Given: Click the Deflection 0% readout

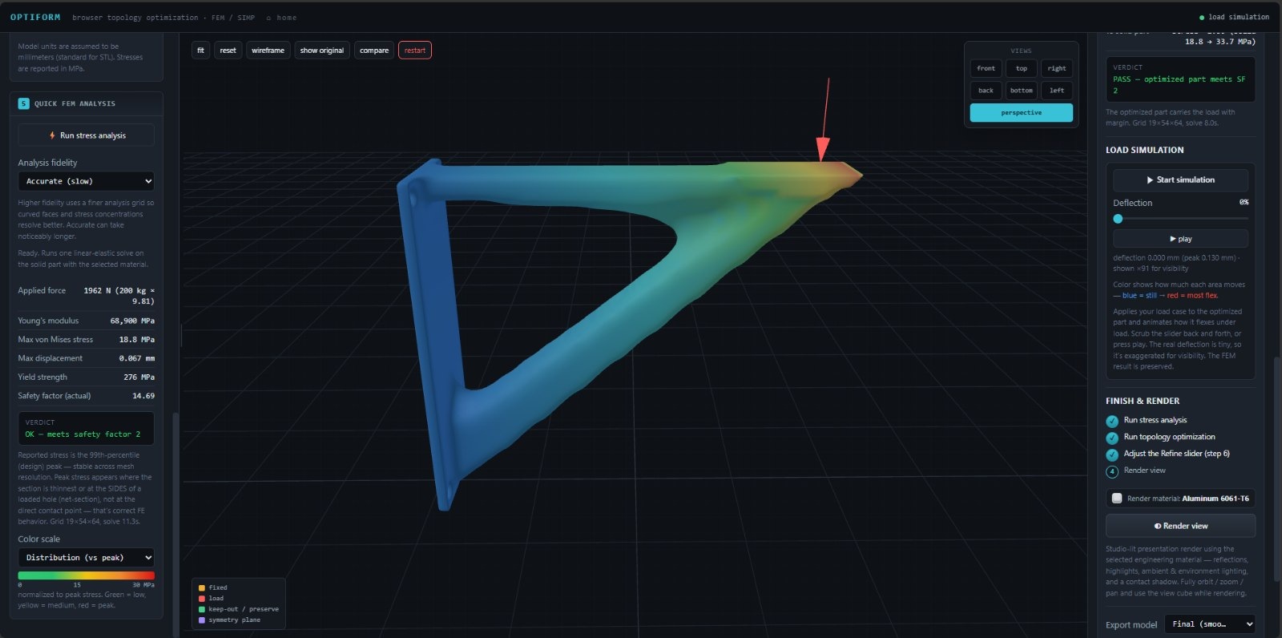Looking at the screenshot, I should (1244, 202).
